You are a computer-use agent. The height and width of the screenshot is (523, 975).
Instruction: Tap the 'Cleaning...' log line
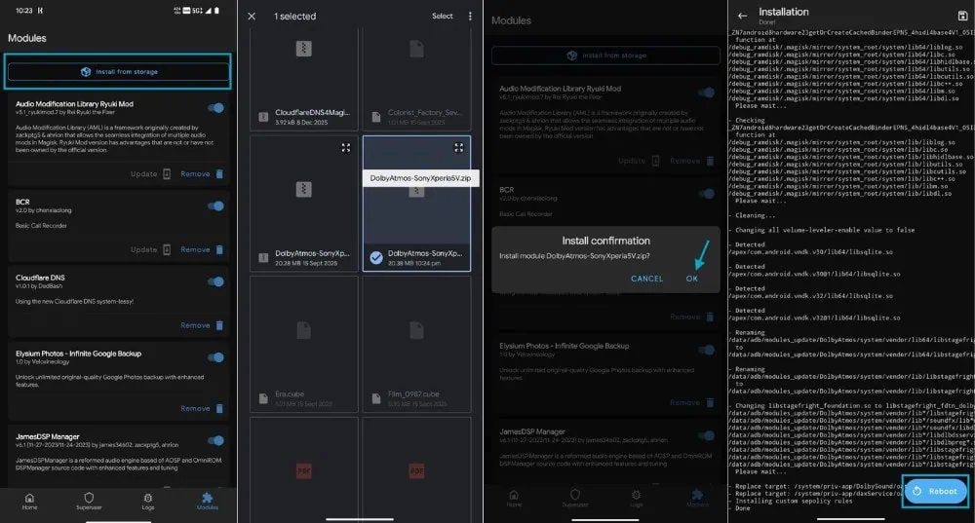coord(755,215)
